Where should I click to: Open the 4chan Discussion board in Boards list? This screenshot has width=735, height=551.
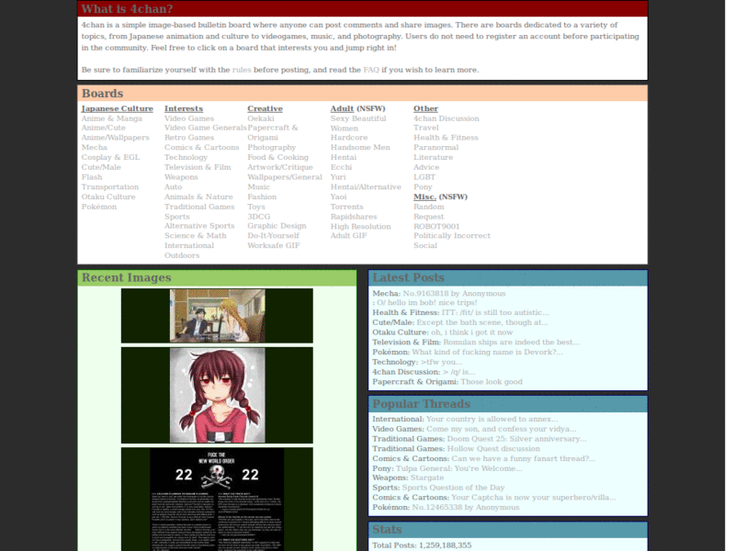[x=447, y=118]
